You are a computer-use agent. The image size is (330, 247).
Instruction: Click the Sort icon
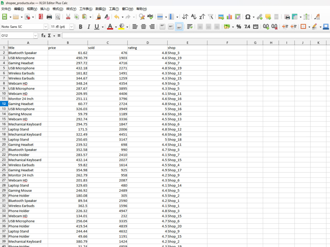(185, 16)
